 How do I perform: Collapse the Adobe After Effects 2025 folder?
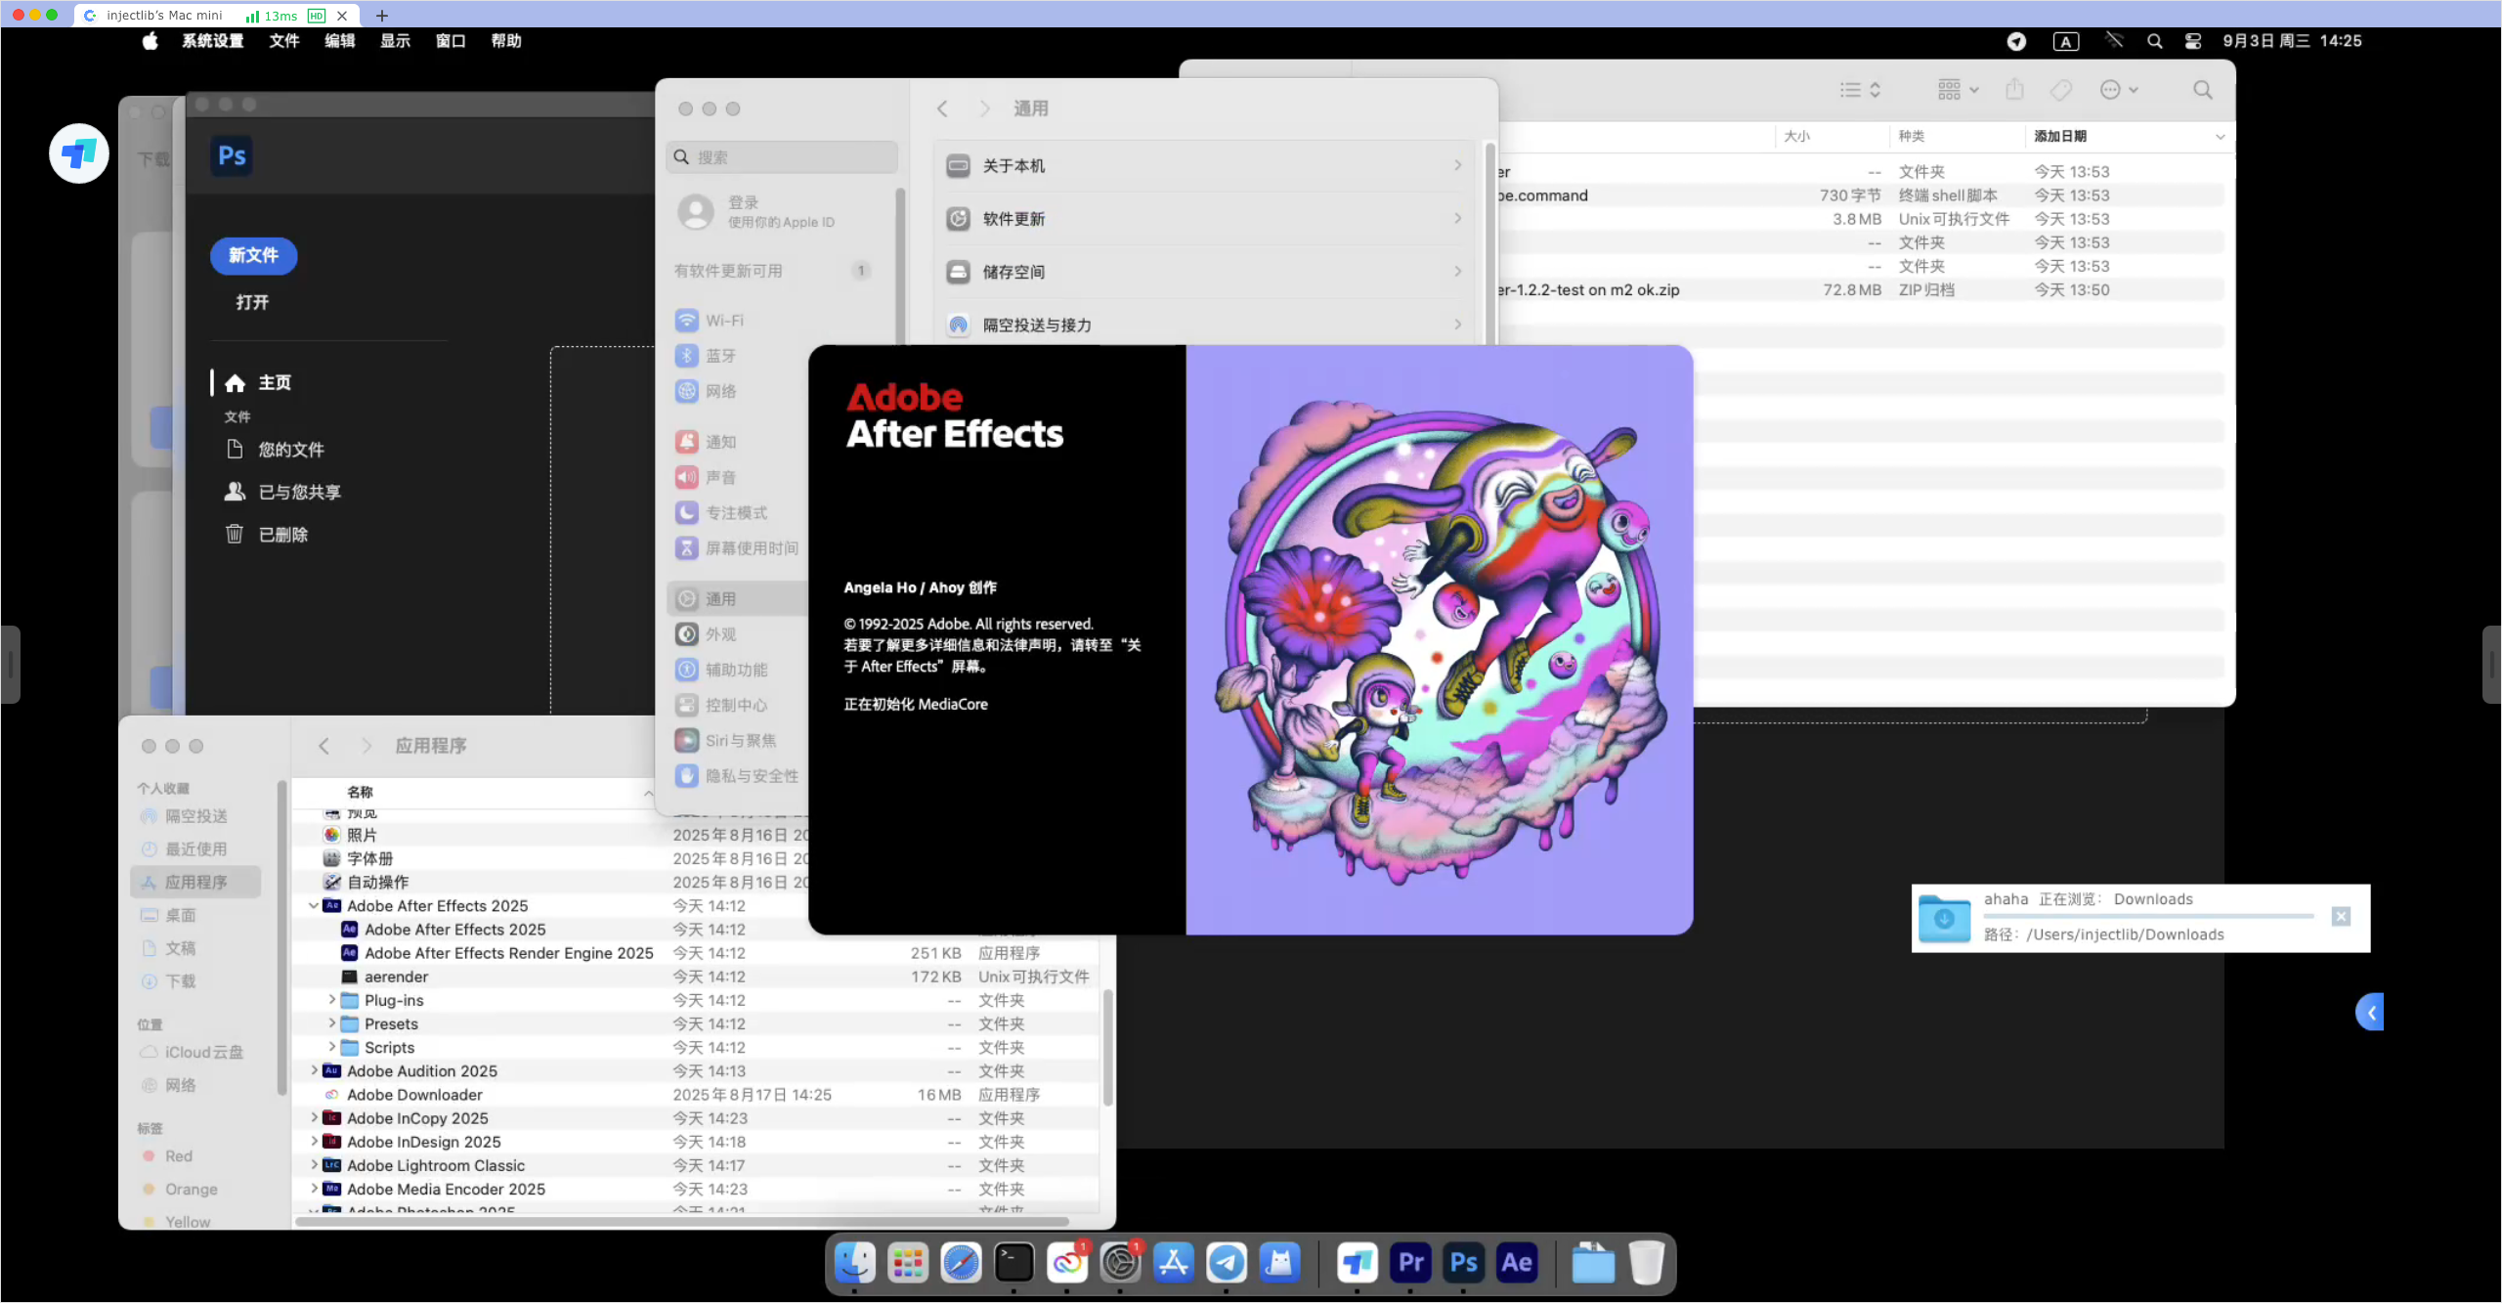(x=313, y=905)
